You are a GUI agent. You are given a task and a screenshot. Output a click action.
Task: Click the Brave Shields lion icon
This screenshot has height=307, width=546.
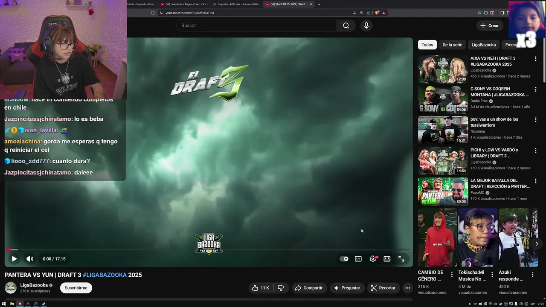(x=377, y=13)
